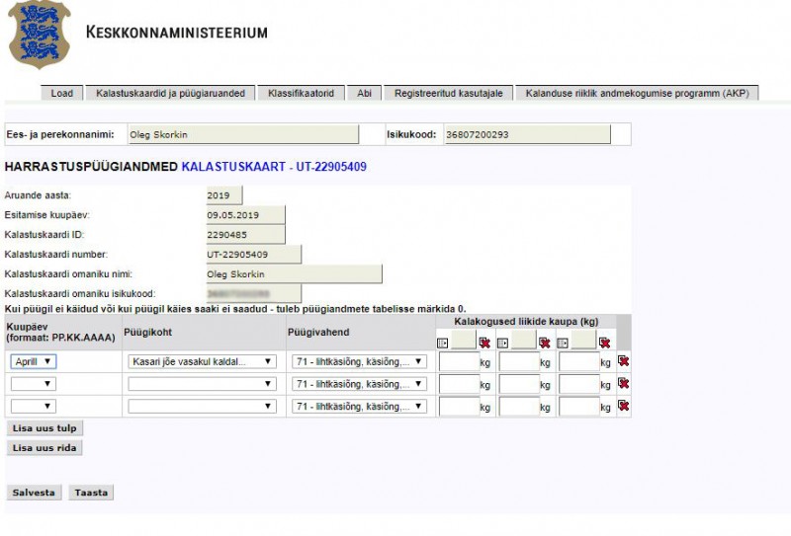Click the Taasta button
This screenshot has height=536, width=791.
[x=91, y=493]
